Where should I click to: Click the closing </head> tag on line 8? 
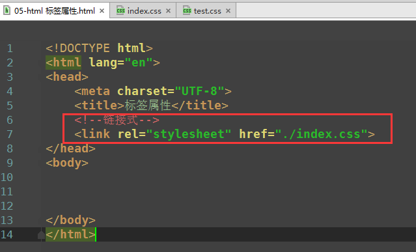70,148
